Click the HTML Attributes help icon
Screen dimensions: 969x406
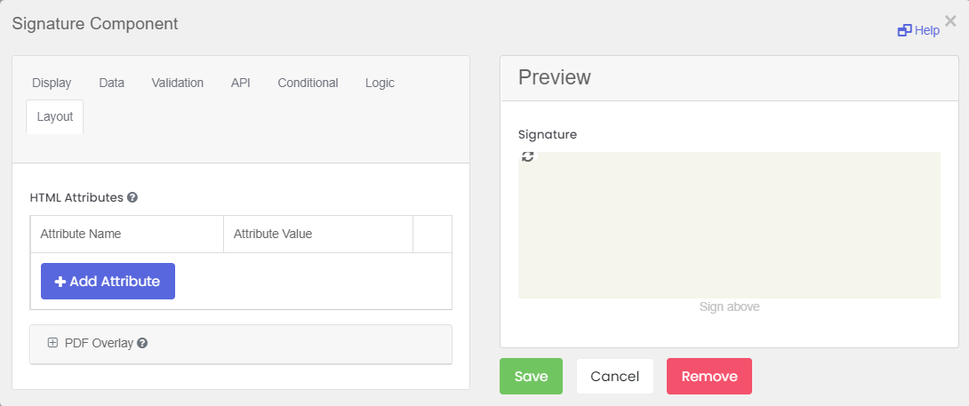132,198
